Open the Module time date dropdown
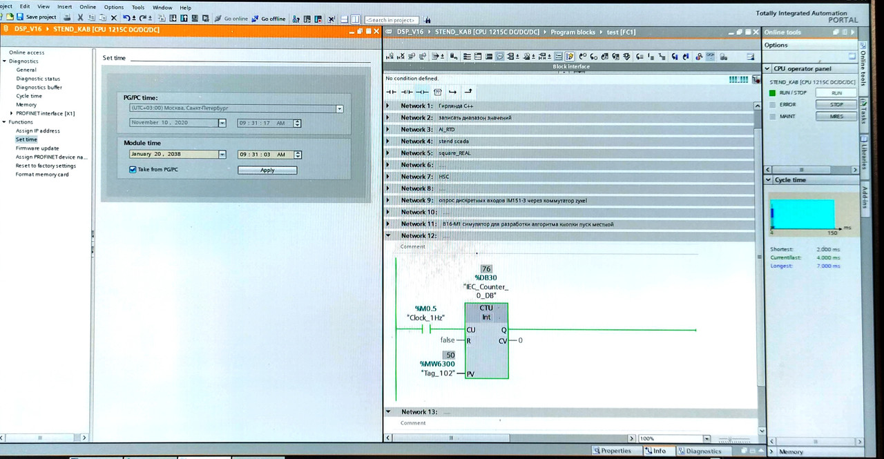 (222, 155)
